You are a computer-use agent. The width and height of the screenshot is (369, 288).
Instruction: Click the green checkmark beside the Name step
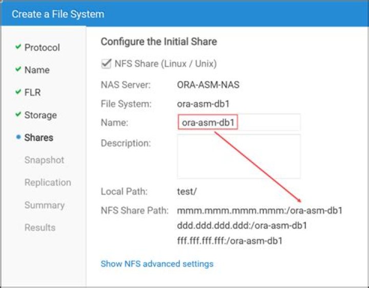pyautogui.click(x=18, y=70)
